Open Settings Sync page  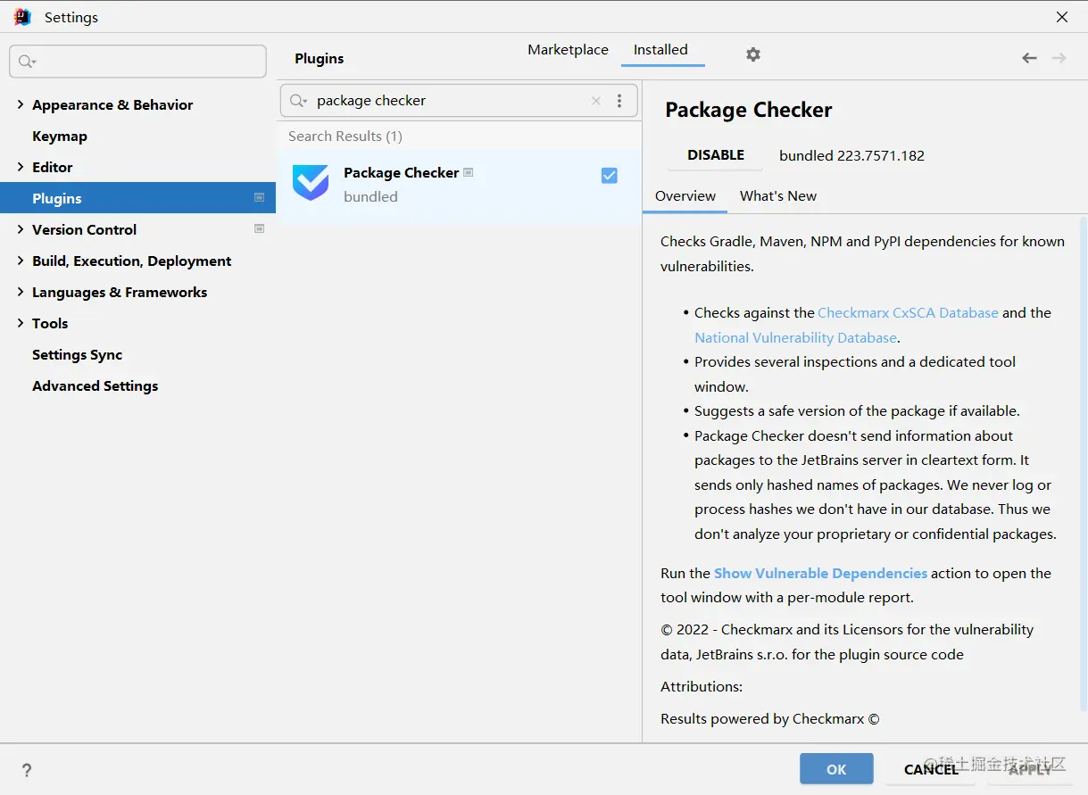click(77, 354)
